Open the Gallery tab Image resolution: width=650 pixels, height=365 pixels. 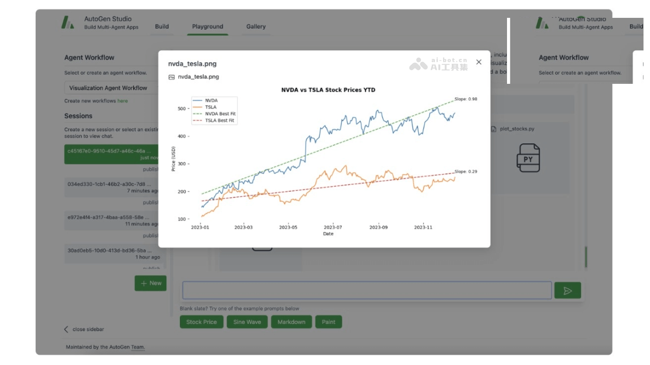(x=256, y=26)
